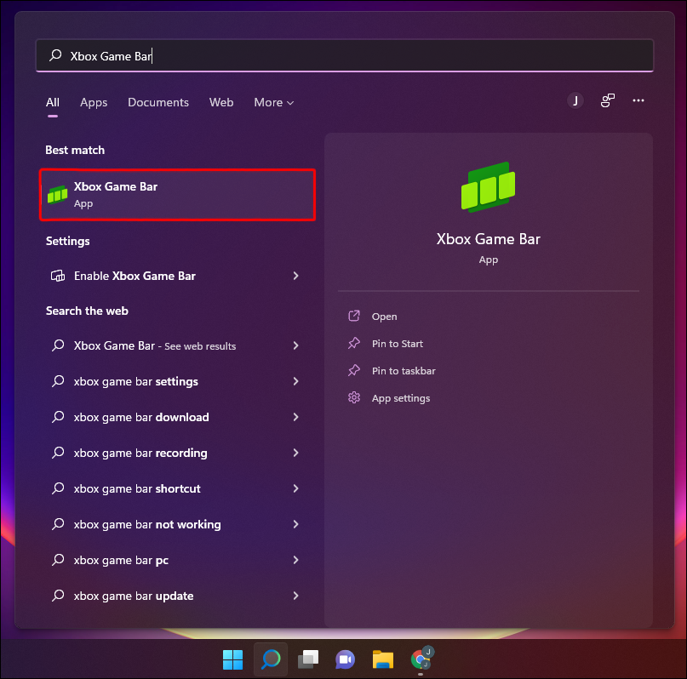Expand chevron next to xbox game bar update

click(x=295, y=596)
